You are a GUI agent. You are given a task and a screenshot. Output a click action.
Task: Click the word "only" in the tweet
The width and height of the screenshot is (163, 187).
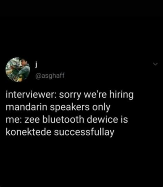pyautogui.click(x=101, y=108)
